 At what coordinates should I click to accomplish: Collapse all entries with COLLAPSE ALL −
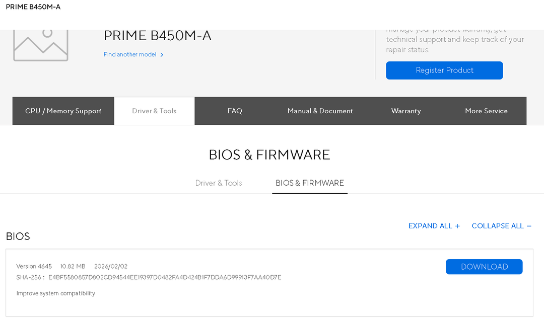tap(501, 226)
